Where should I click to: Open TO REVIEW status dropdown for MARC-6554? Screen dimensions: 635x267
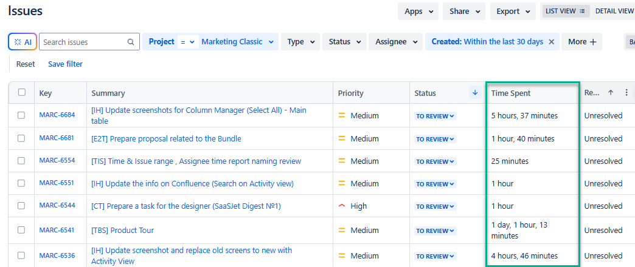(x=435, y=161)
